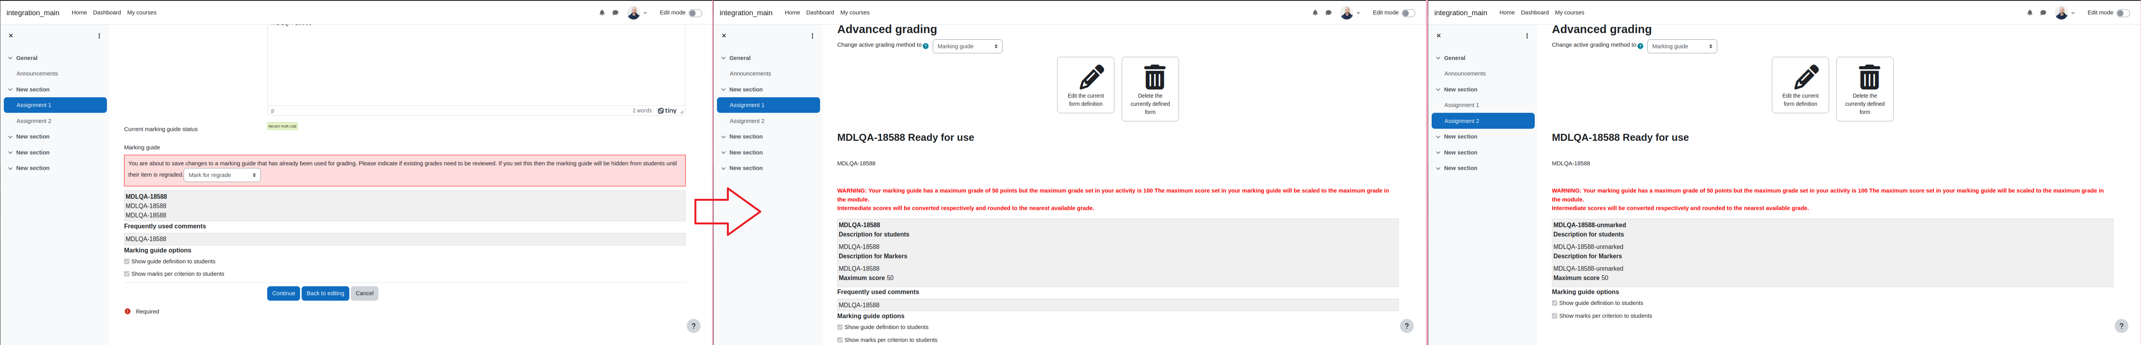Toggle Edit mode switch on regrade confirmation page
Screen dimensions: 2141x345
695,13
